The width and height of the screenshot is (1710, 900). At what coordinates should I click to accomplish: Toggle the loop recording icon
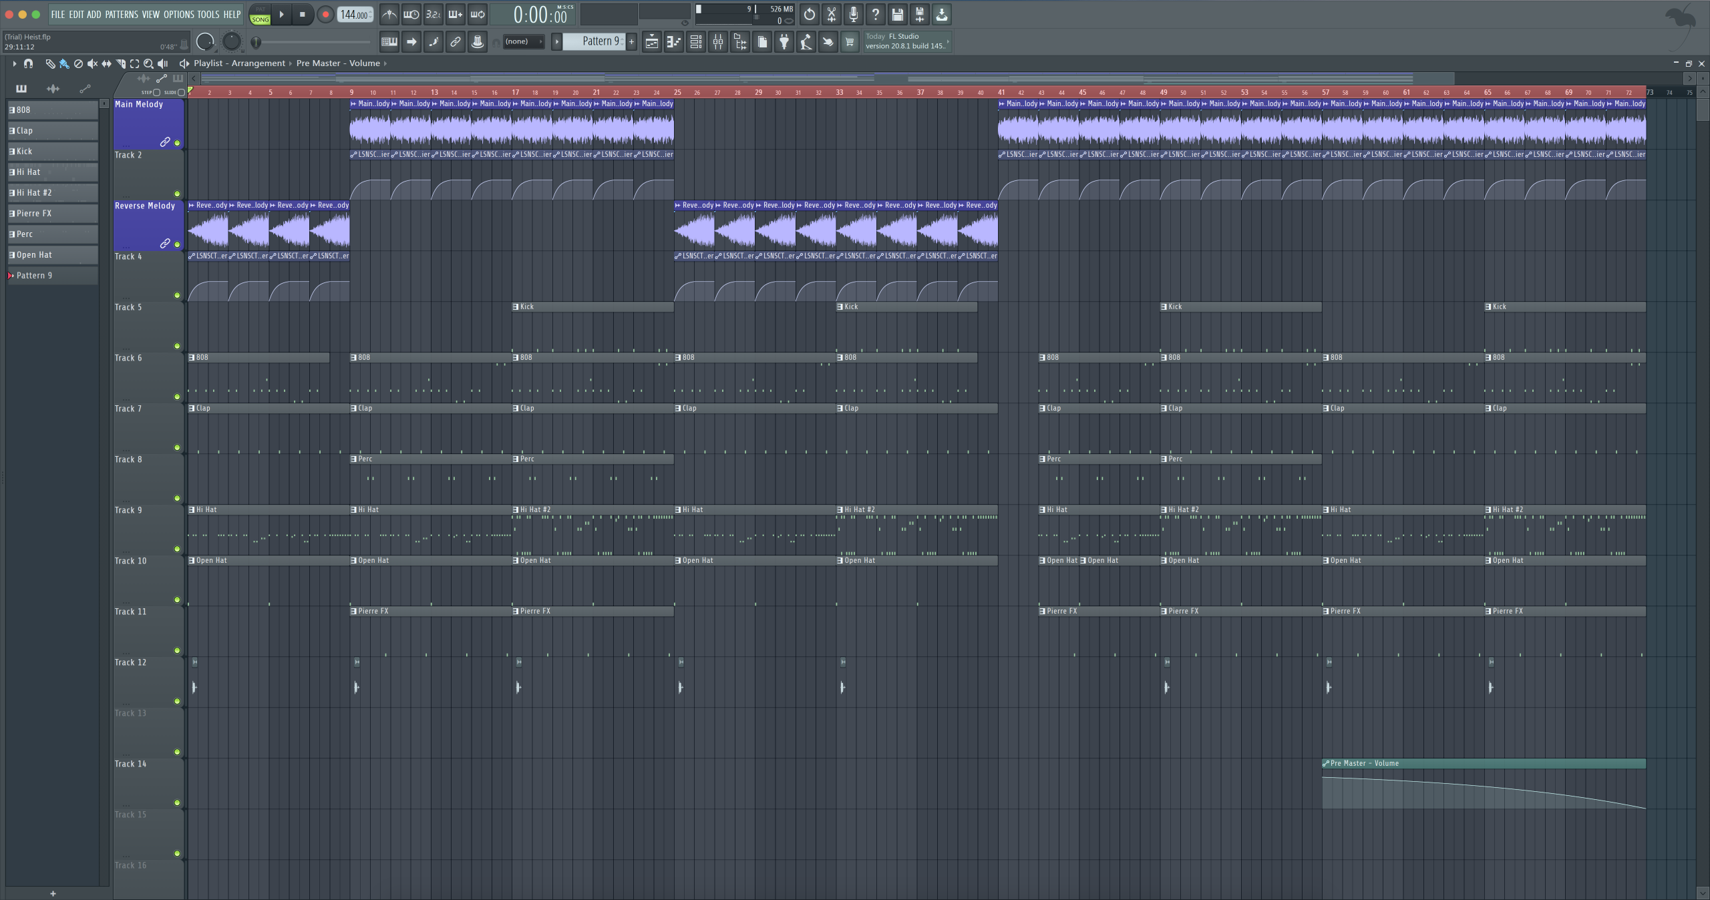[477, 14]
